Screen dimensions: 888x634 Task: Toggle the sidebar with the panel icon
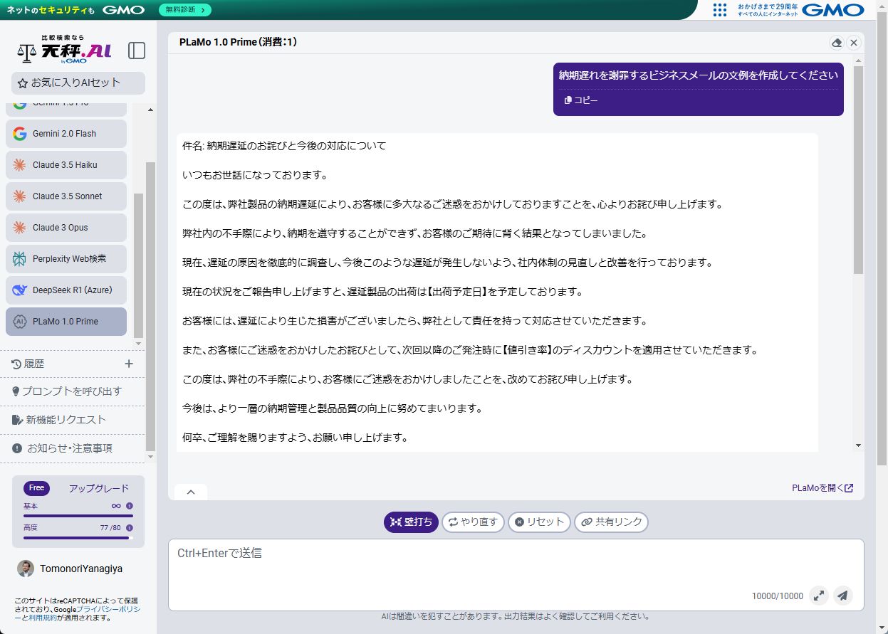tap(136, 51)
